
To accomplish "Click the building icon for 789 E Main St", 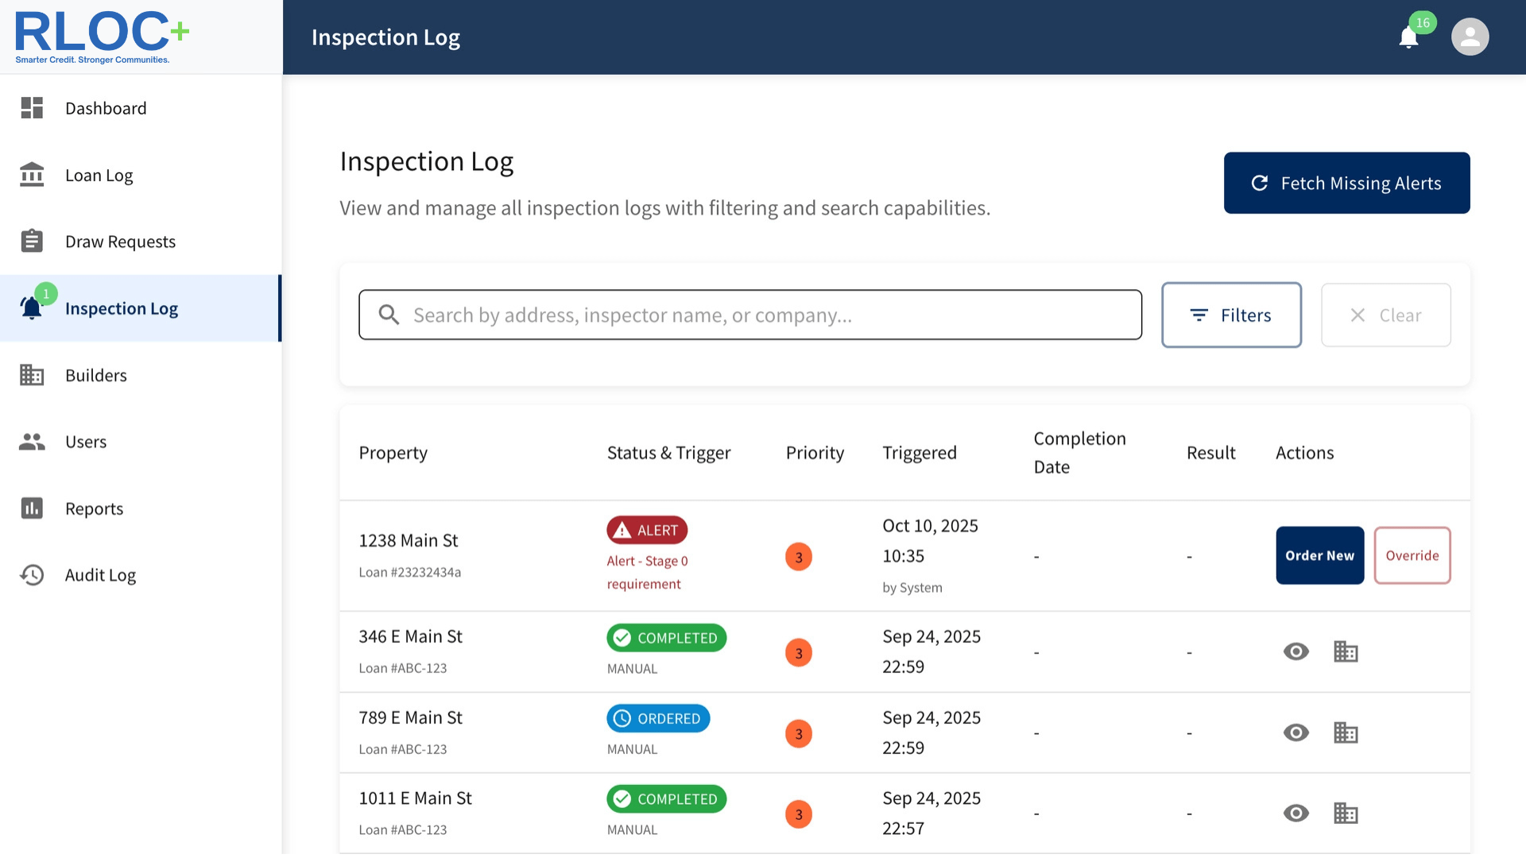I will pos(1345,732).
